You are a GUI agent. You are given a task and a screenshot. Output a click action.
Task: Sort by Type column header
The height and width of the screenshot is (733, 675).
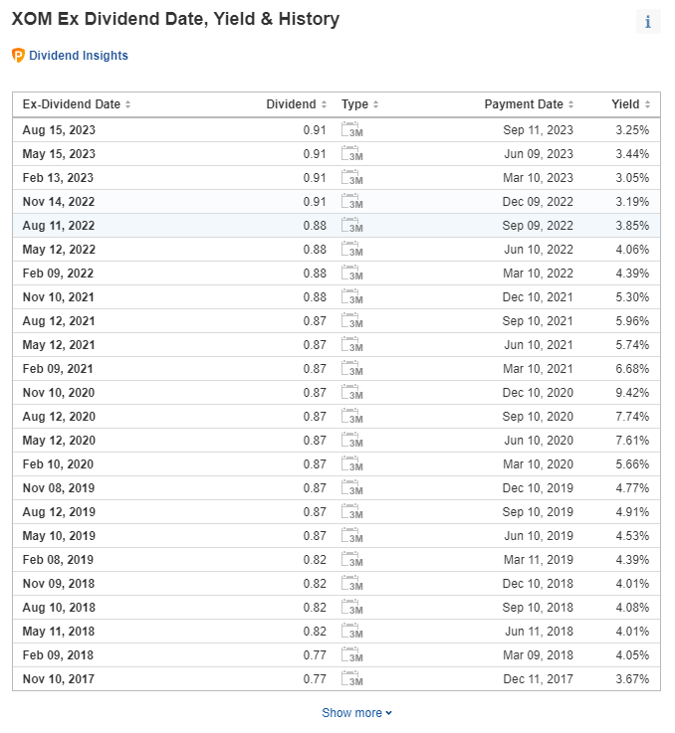tap(359, 104)
